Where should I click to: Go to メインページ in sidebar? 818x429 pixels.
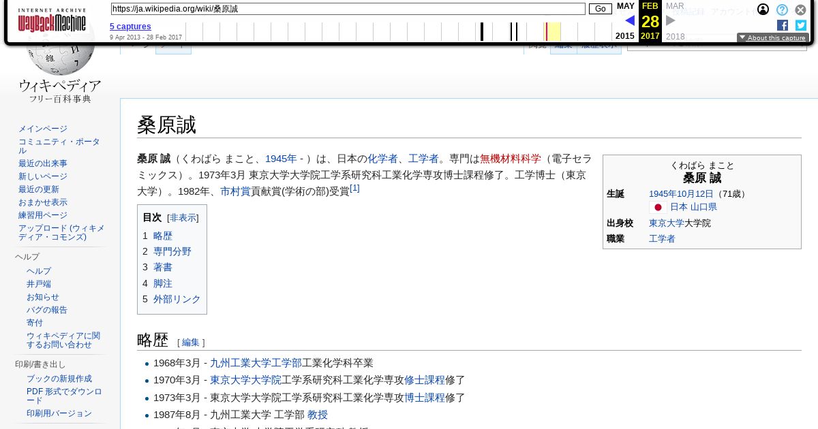point(43,129)
